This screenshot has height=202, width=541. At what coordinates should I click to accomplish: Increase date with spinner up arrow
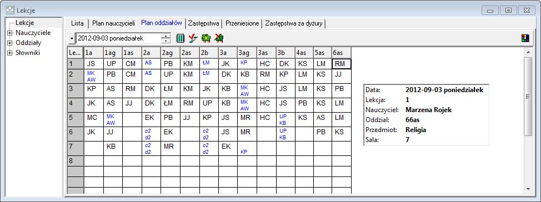point(166,36)
